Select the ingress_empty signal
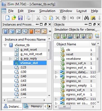Image resolution: width=102 pixels, height=111 pixels. pos(75,85)
